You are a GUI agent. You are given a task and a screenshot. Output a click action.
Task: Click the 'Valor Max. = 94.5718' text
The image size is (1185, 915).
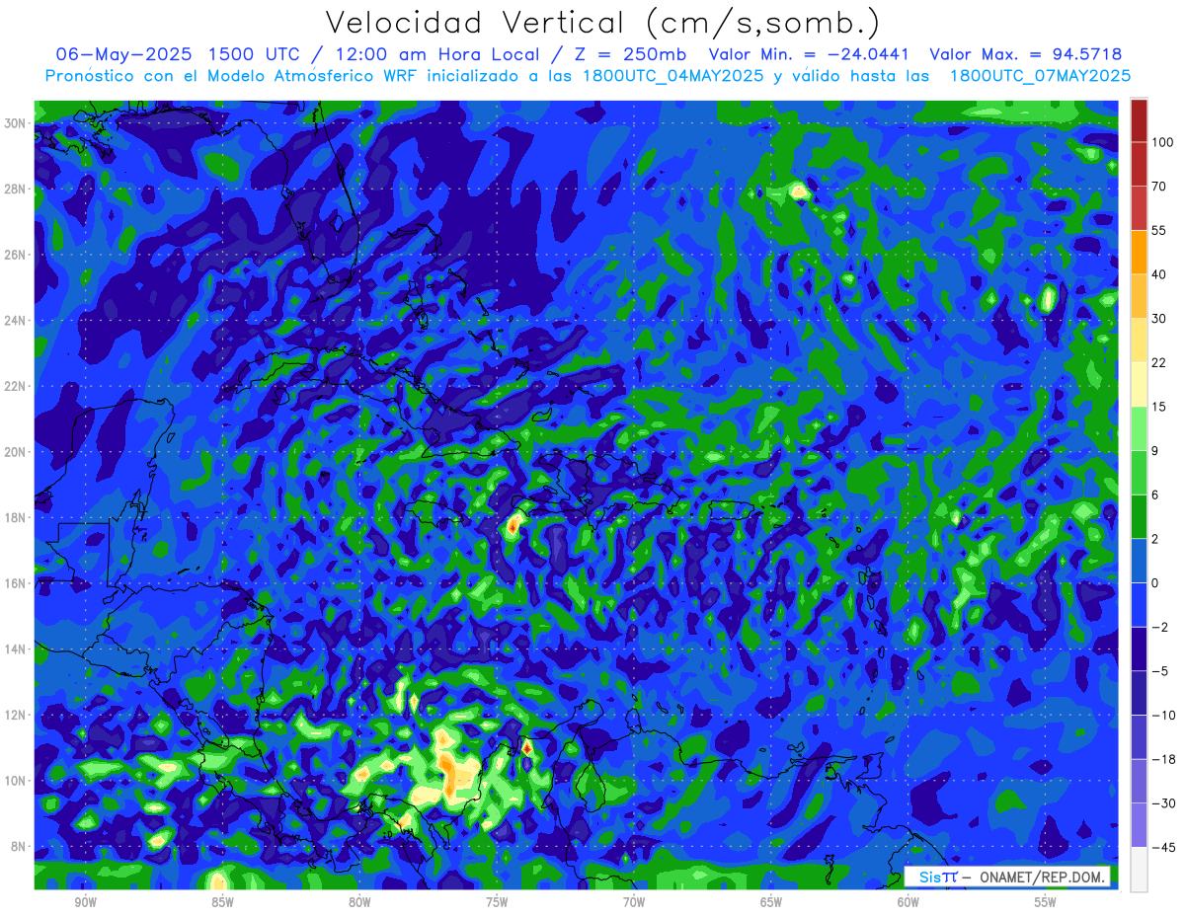click(x=1026, y=54)
